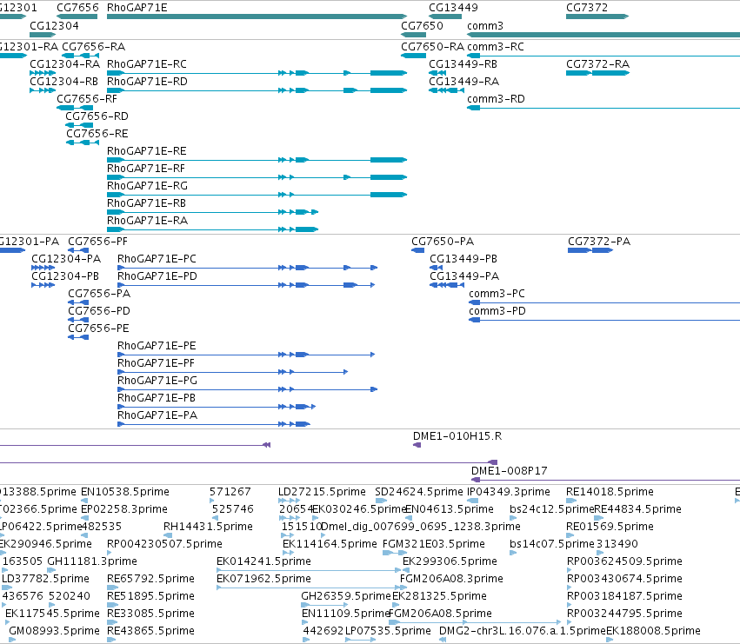Click the CG7650 gene label
This screenshot has width=740, height=644.
pos(422,25)
